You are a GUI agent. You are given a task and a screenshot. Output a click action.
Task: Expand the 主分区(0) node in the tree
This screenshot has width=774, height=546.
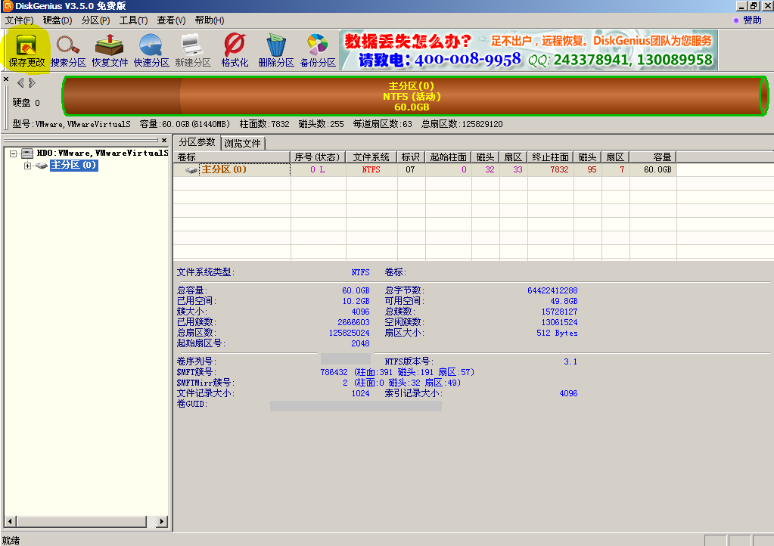click(x=28, y=166)
